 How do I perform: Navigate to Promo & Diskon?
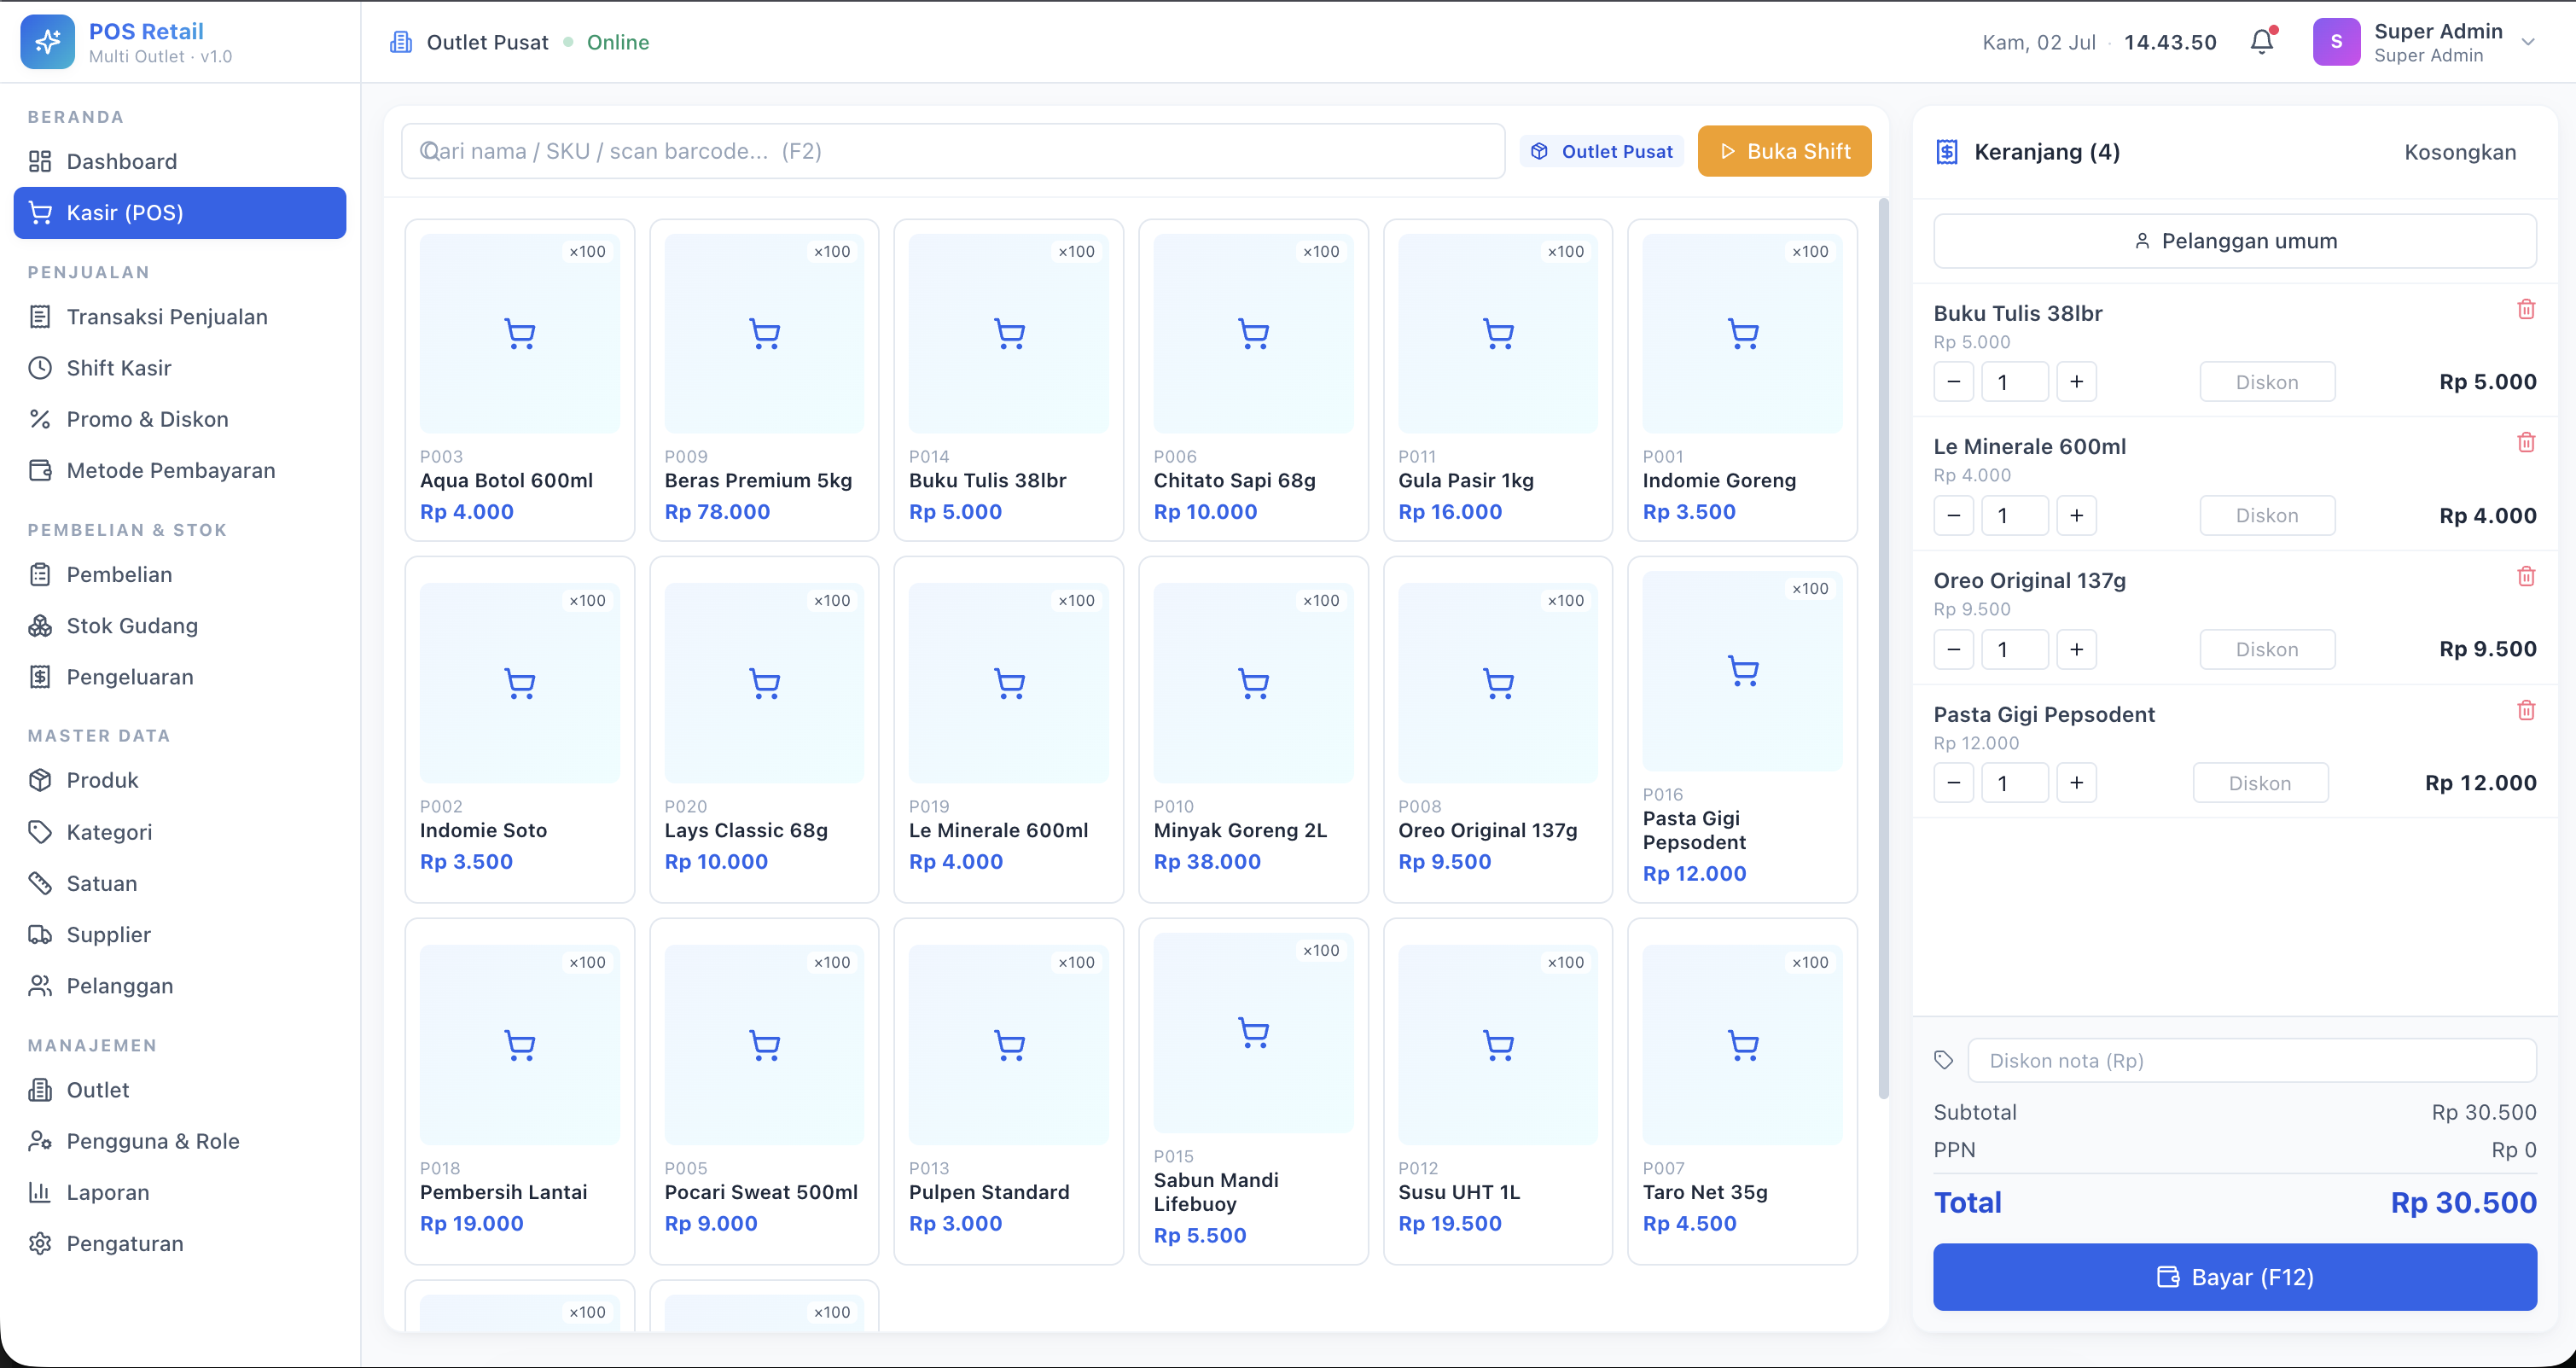coord(180,419)
